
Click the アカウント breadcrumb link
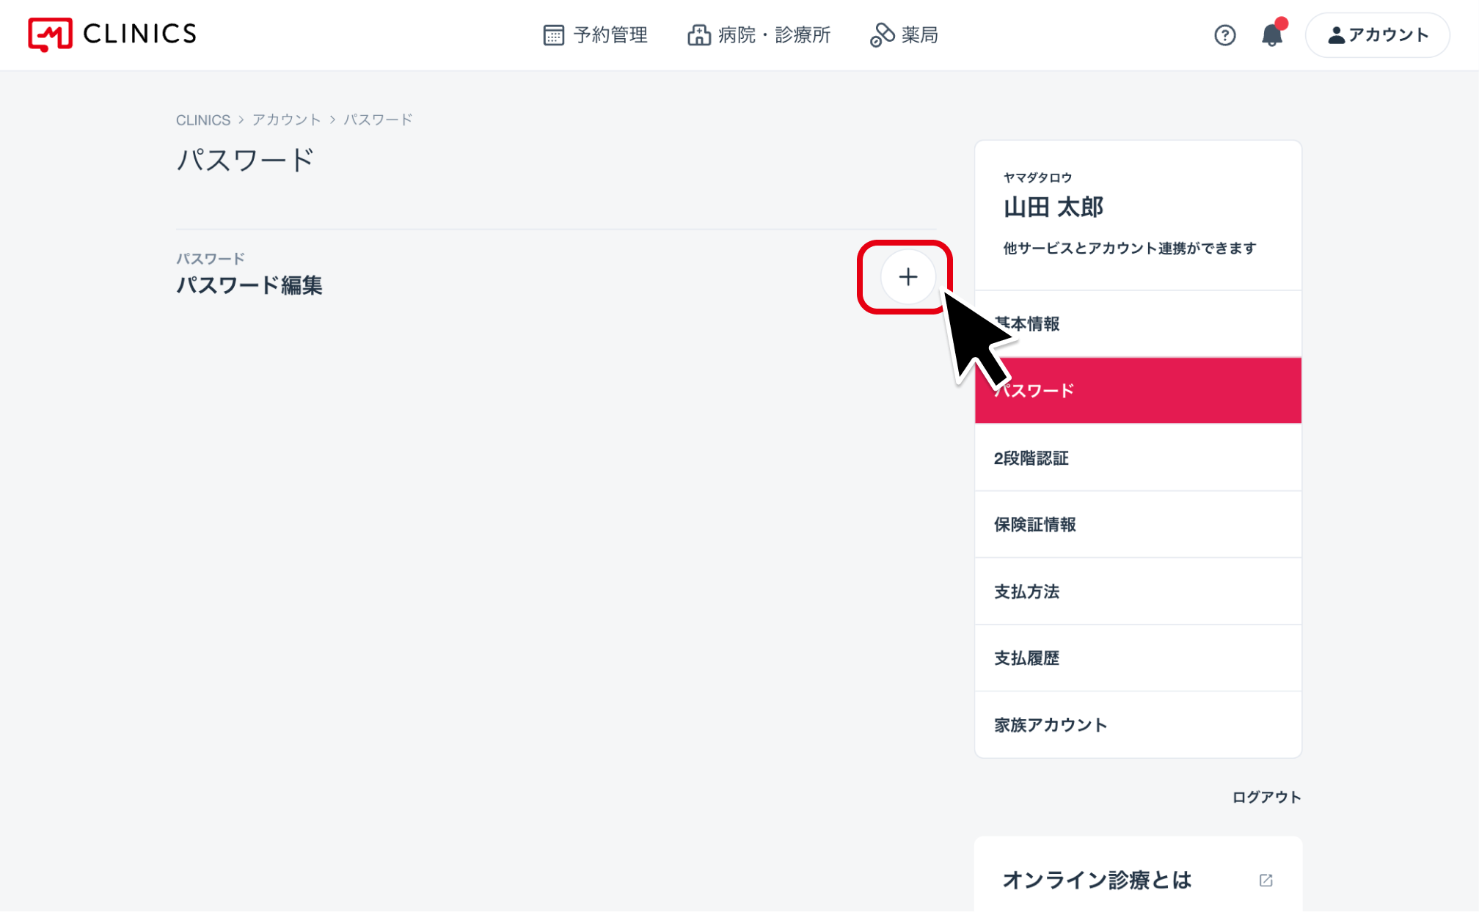coord(287,119)
